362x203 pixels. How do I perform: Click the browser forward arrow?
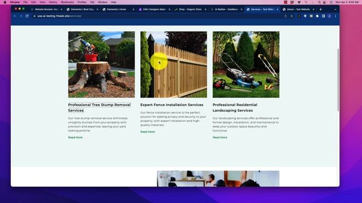(x=21, y=16)
